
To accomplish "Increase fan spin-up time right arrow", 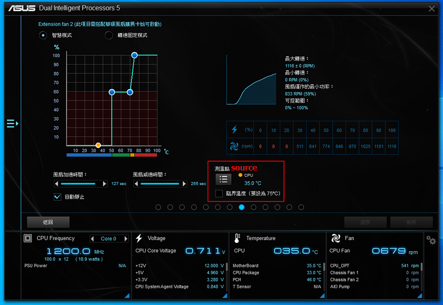I will click(104, 184).
